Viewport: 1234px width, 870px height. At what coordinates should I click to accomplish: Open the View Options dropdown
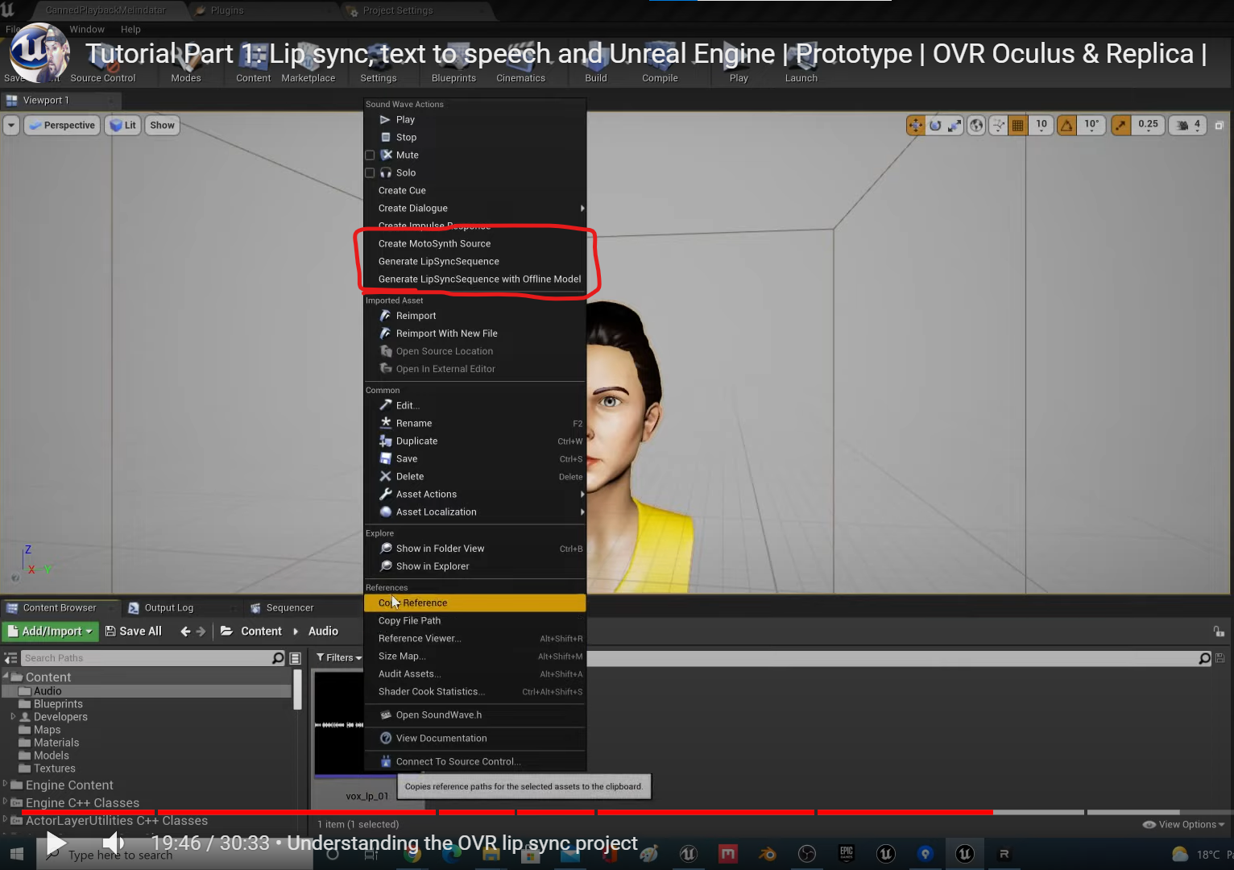(x=1184, y=824)
